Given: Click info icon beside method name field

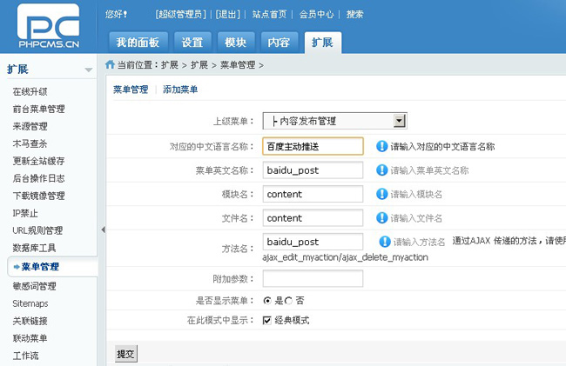Looking at the screenshot, I should click(x=384, y=241).
